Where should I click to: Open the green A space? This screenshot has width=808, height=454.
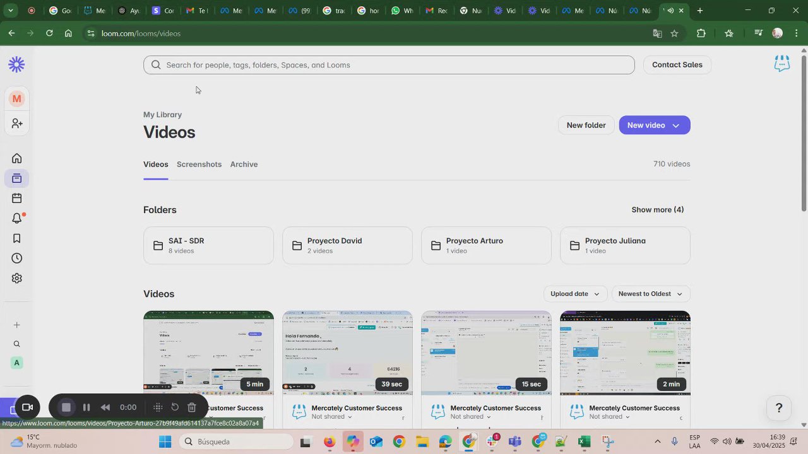[17, 363]
